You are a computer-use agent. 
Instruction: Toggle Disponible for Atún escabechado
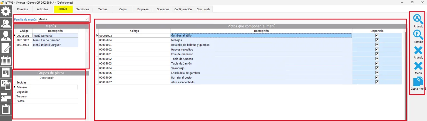pos(377,82)
